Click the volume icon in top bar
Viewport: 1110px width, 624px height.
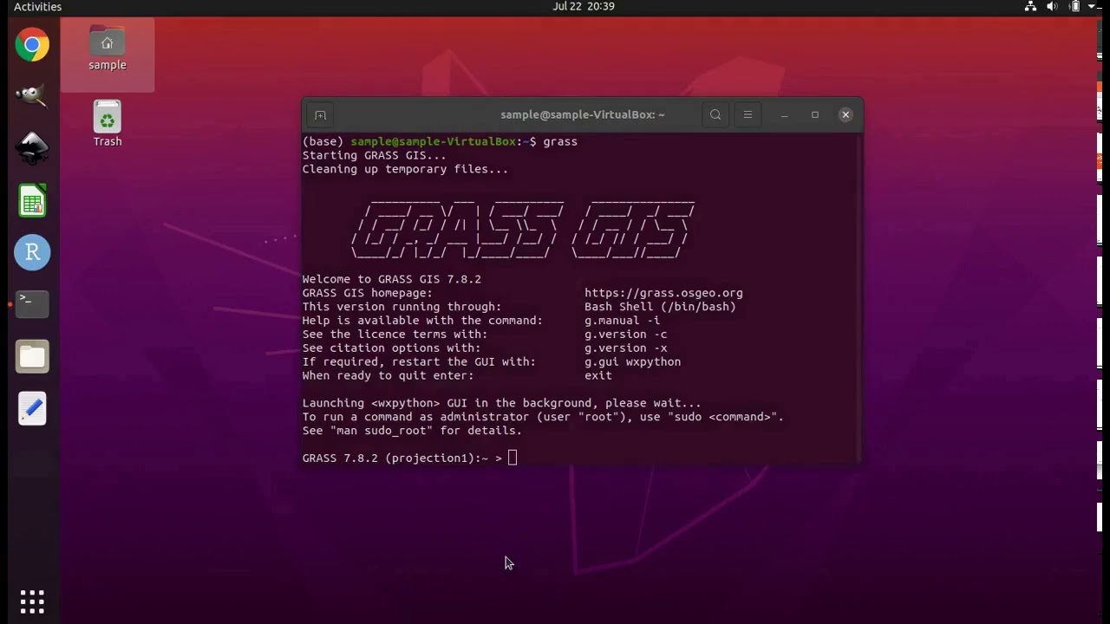(1053, 7)
